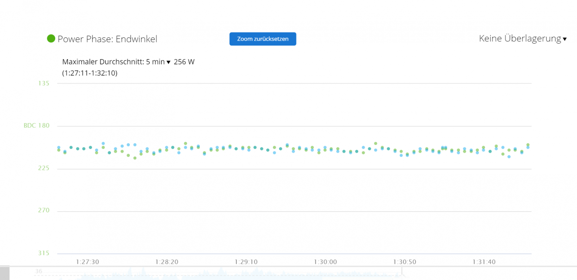Click the 1:30:00 time axis label
The image size is (577, 280).
tap(325, 262)
